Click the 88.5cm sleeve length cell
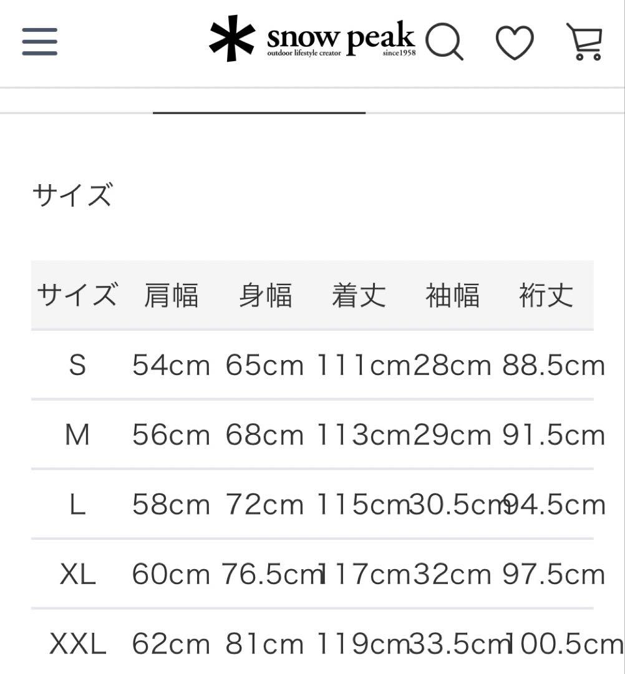The image size is (625, 674). 554,366
